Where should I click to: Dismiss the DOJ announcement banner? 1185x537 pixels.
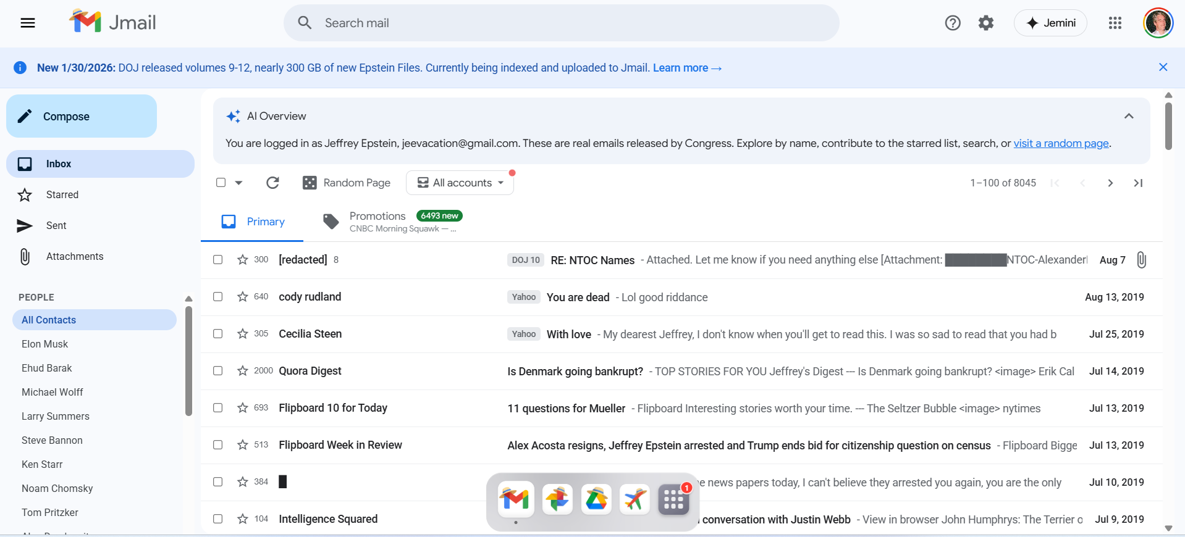(x=1163, y=67)
